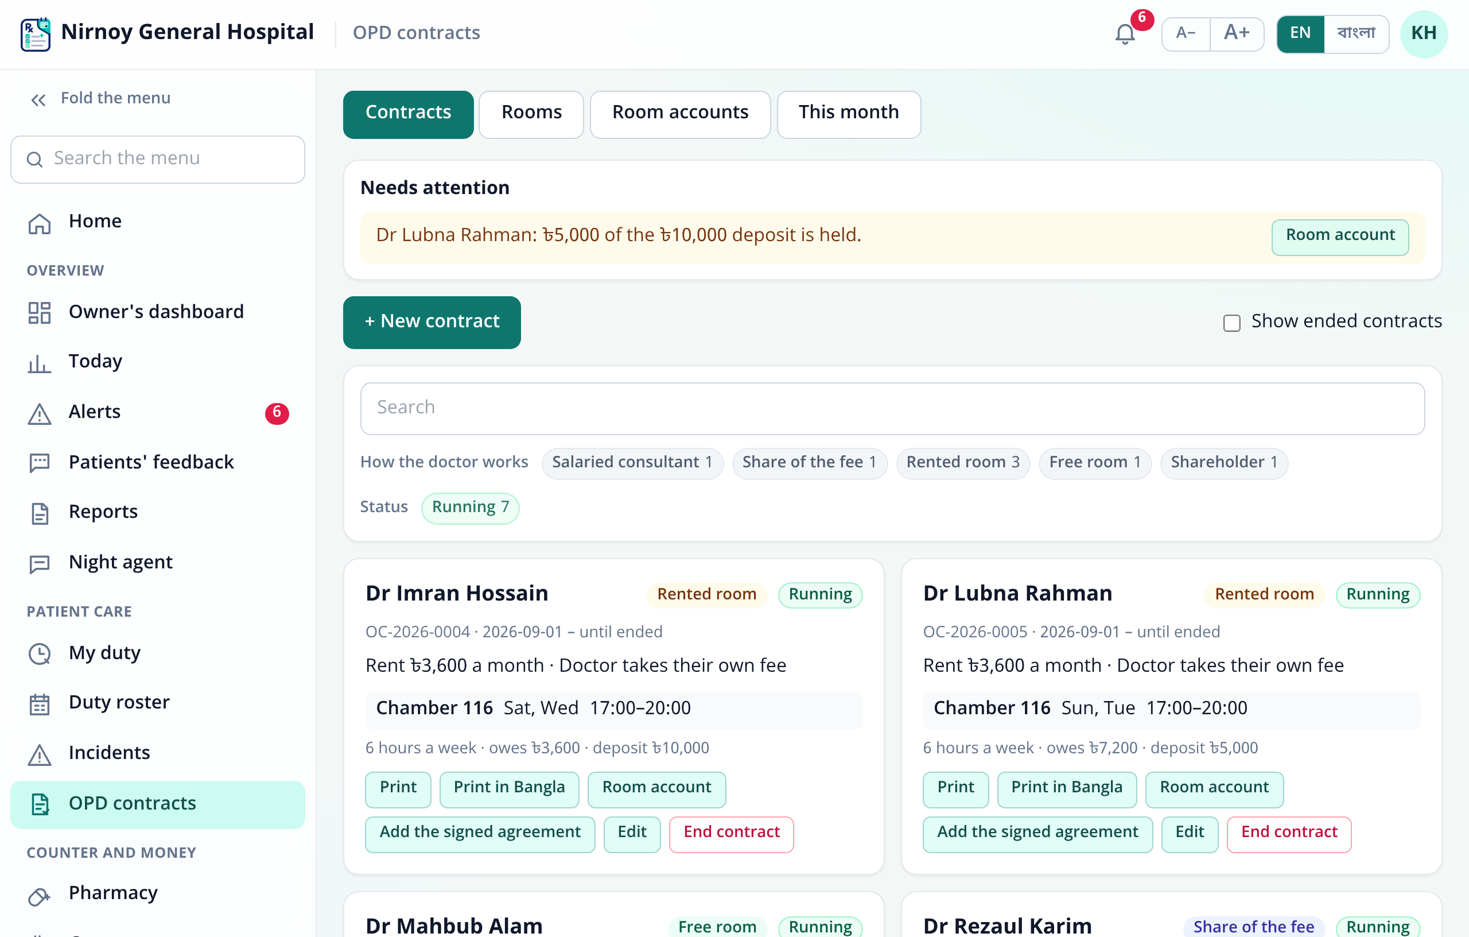Viewport: 1469px width, 937px height.
Task: Click the contracts Search field
Action: (892, 408)
